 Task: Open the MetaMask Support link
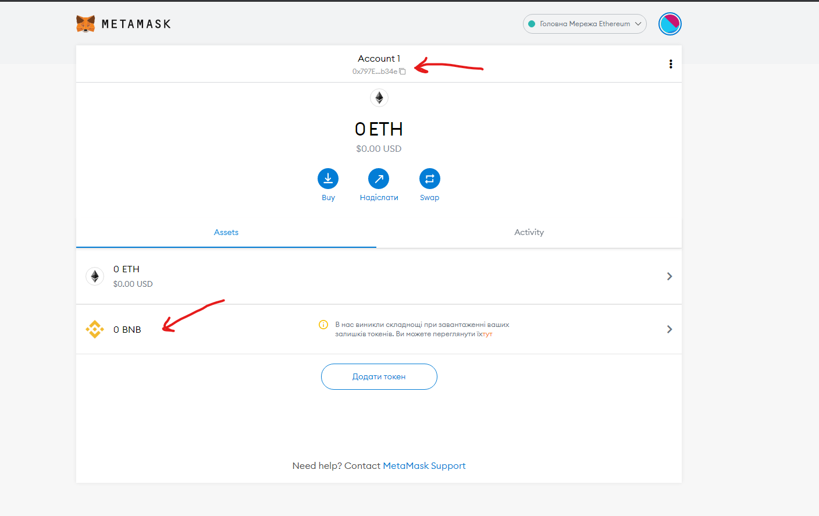tap(424, 466)
